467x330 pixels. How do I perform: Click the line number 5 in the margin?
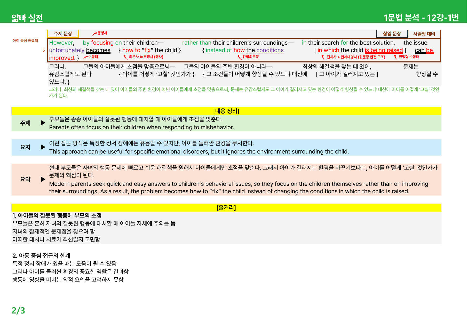(x=44, y=50)
